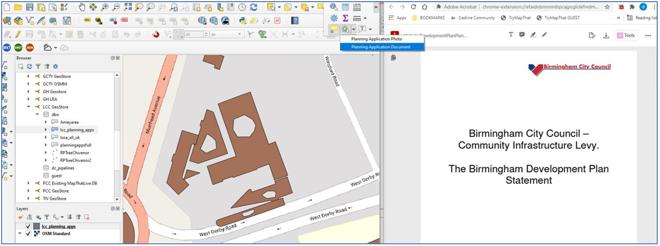Click the Add filter icon in Browser panel
Image resolution: width=660 pixels, height=246 pixels.
tap(38, 67)
